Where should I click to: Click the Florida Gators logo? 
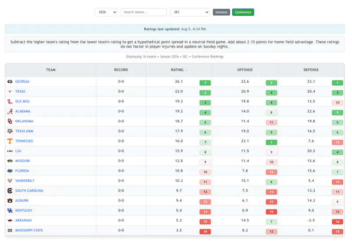coord(10,171)
